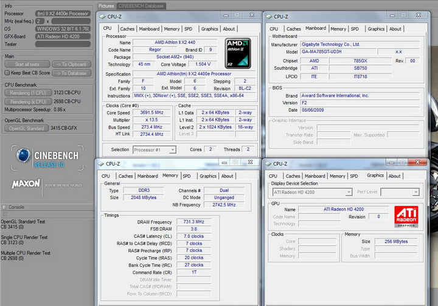Click the Start all tests button
Image resolution: width=438 pixels, height=306 pixels.
click(x=27, y=64)
